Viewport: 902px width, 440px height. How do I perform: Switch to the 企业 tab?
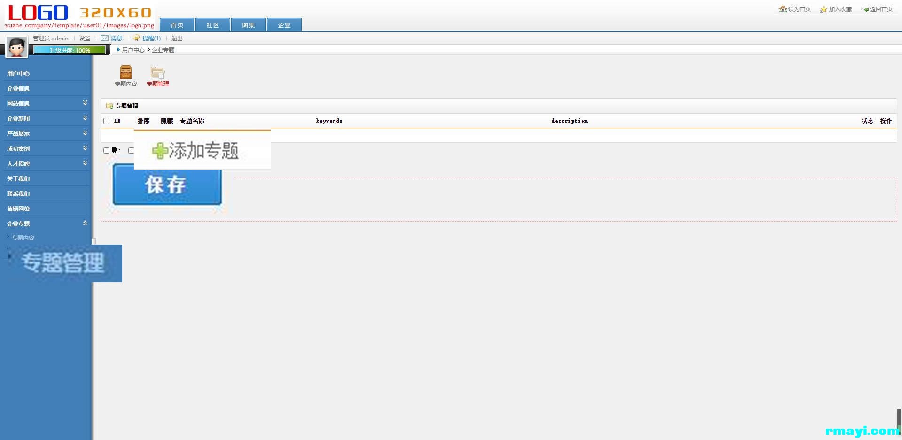pyautogui.click(x=284, y=25)
